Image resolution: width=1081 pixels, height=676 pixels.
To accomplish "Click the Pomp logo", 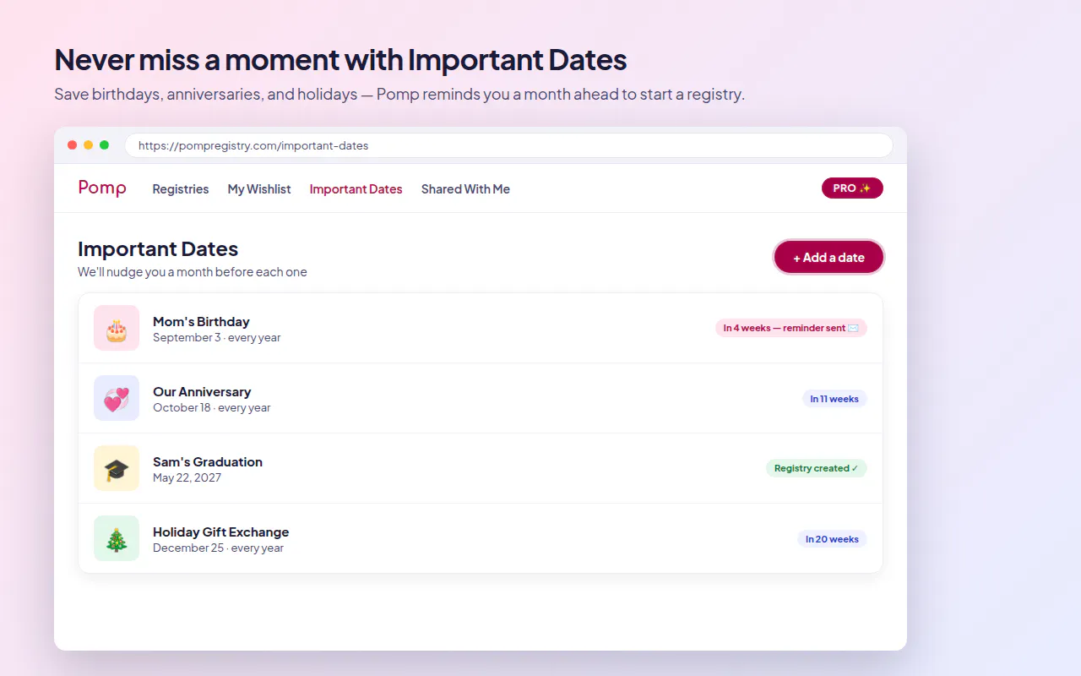I will tap(102, 188).
